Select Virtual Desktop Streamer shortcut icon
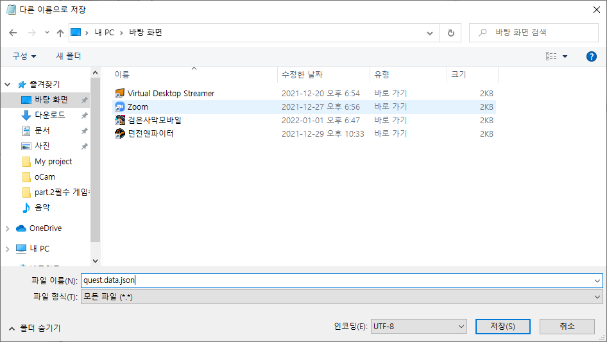 click(x=119, y=93)
